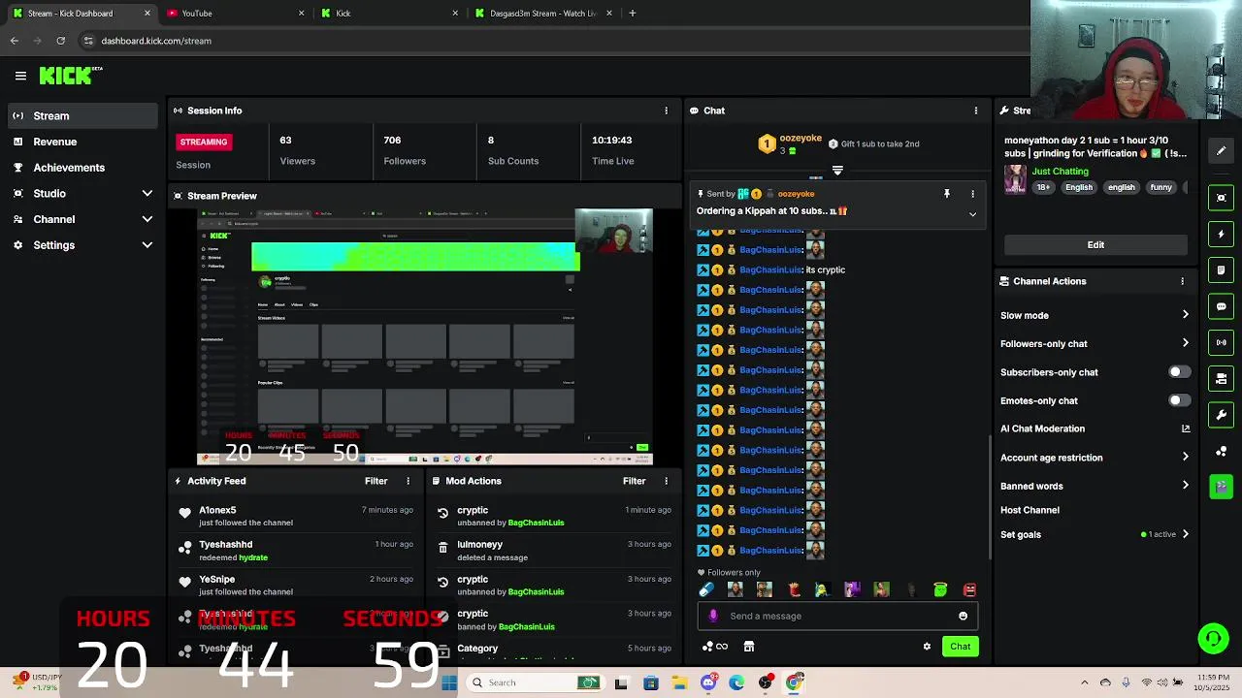This screenshot has width=1242, height=698.
Task: Click the green support headset button
Action: 1213,638
